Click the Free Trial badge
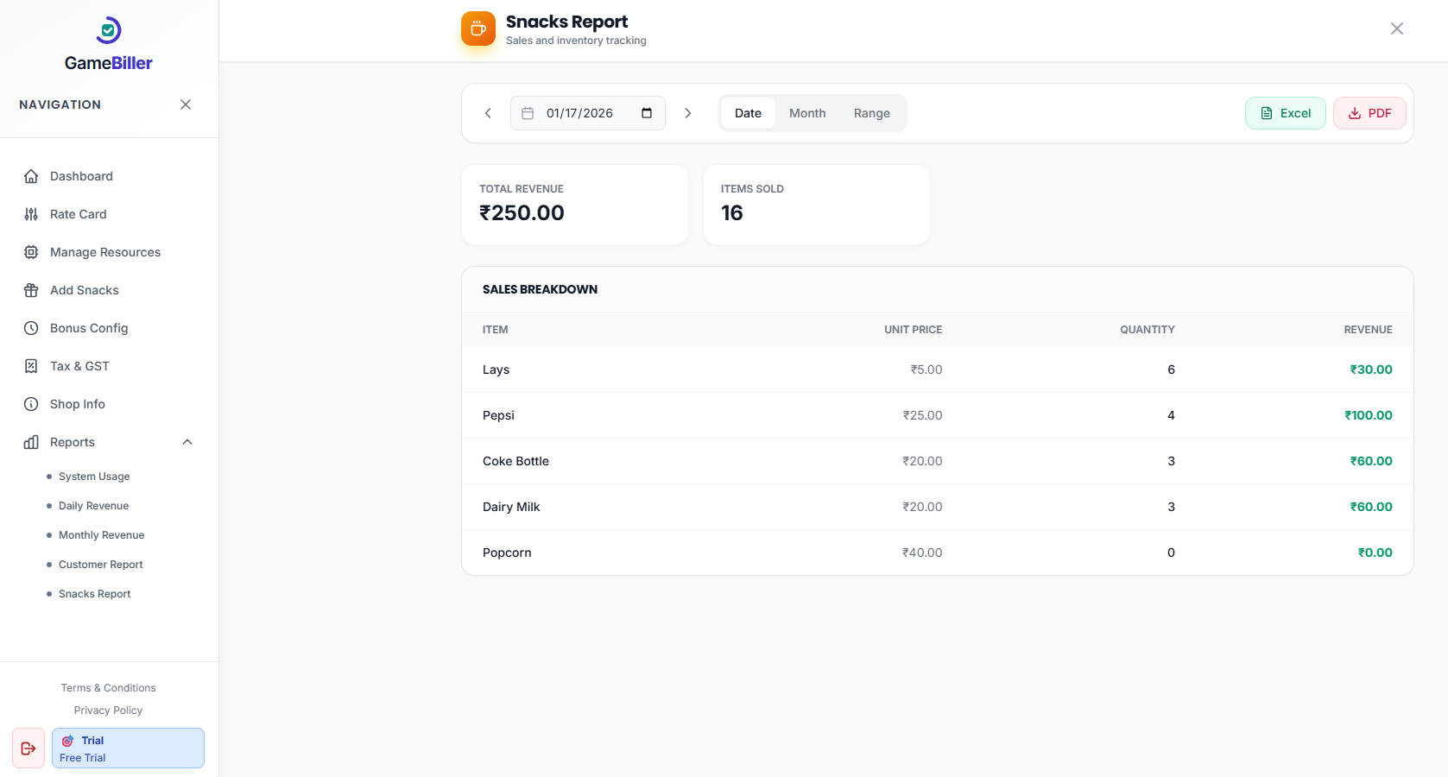 (x=128, y=749)
